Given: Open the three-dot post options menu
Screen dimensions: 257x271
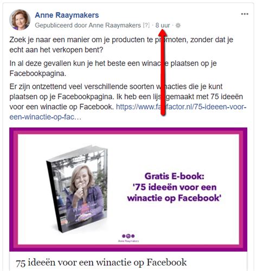Looking at the screenshot, I should [245, 14].
